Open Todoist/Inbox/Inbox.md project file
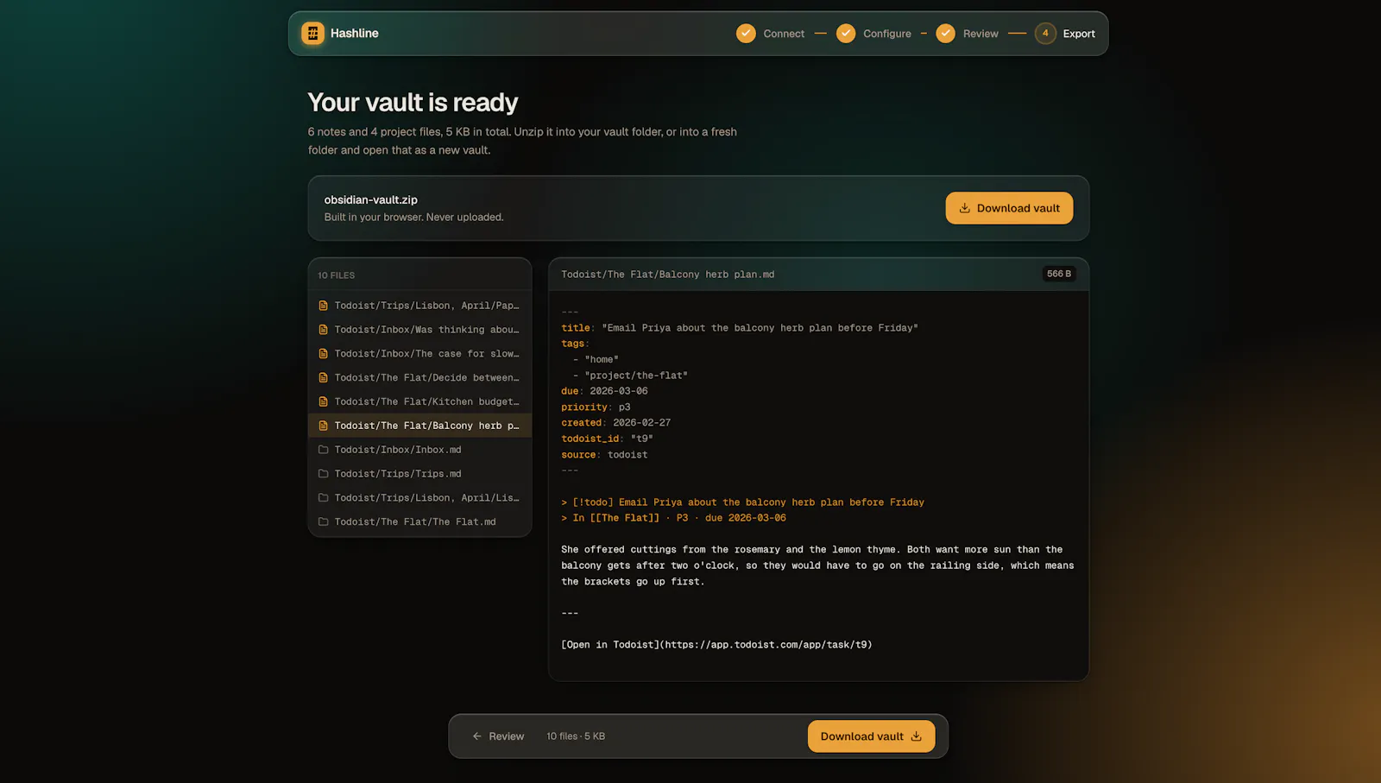The width and height of the screenshot is (1381, 783). click(420, 450)
